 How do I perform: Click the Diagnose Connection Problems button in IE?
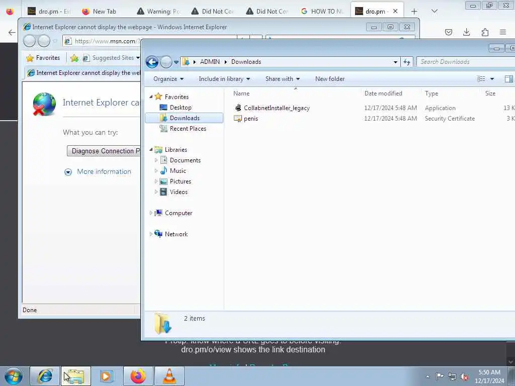[104, 151]
